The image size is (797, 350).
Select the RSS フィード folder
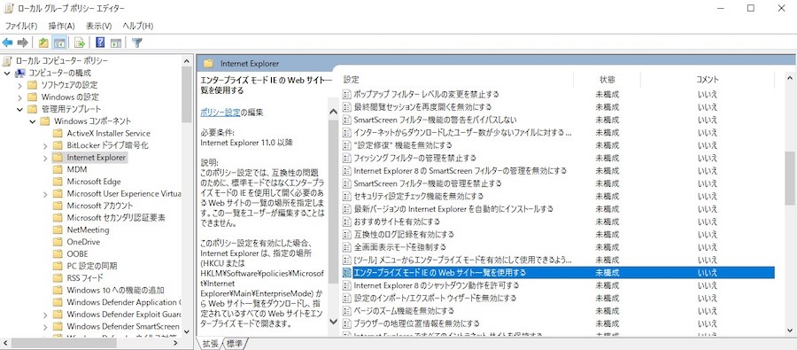click(85, 277)
